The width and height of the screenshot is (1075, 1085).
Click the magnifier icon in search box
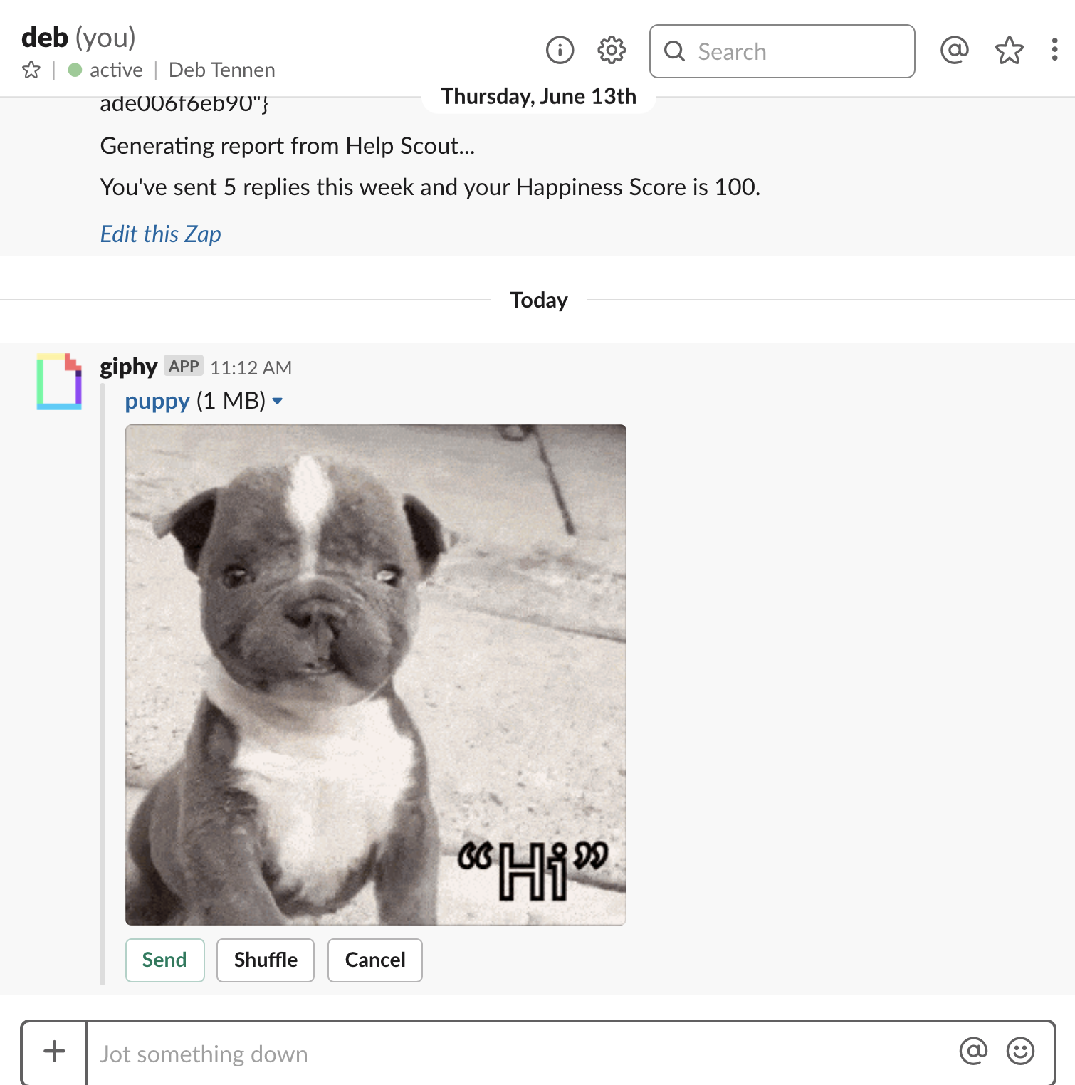674,51
